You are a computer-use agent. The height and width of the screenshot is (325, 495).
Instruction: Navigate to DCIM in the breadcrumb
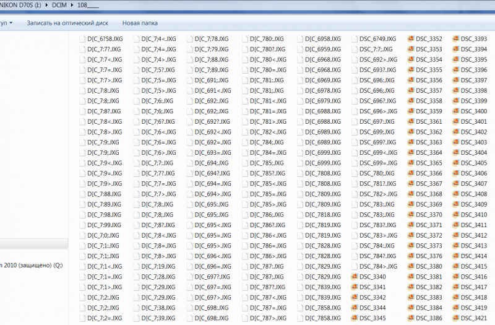pyautogui.click(x=59, y=5)
